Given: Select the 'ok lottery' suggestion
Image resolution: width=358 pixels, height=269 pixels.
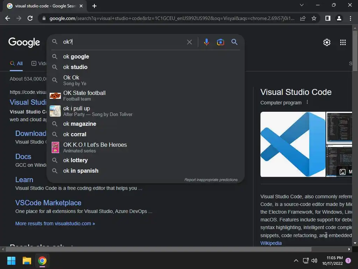Looking at the screenshot, I should click(145, 160).
